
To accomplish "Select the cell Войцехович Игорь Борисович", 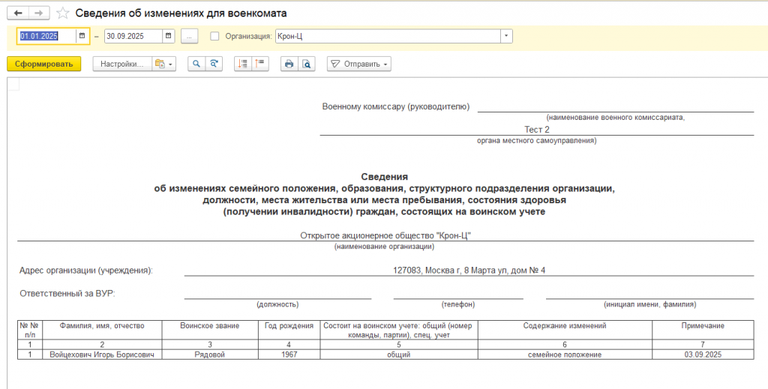I will (x=102, y=355).
